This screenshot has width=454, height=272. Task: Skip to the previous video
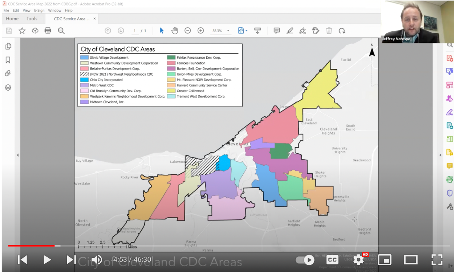(x=23, y=260)
